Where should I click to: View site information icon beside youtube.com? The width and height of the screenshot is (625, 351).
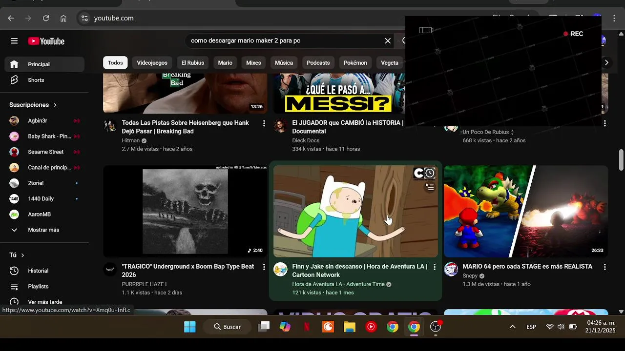click(x=84, y=18)
